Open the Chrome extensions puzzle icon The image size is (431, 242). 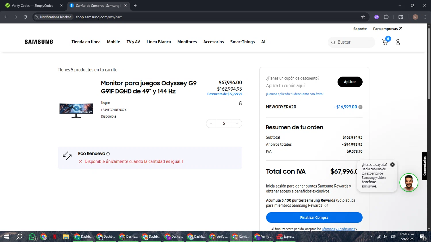click(x=386, y=17)
